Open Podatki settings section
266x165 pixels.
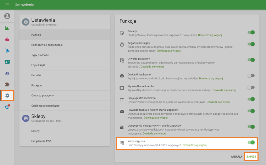click(36, 75)
